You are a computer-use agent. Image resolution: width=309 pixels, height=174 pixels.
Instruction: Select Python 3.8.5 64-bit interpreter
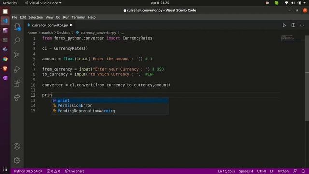28,171
